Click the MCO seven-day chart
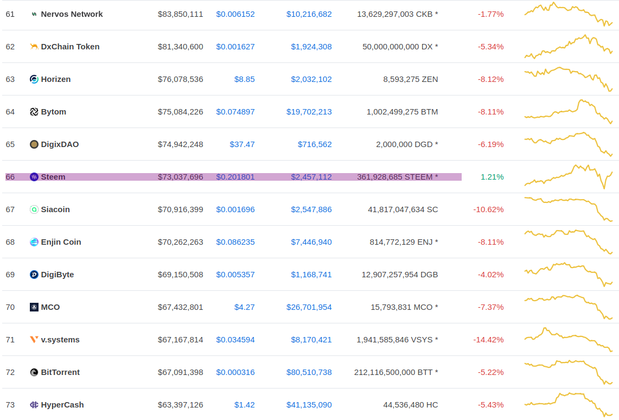The width and height of the screenshot is (619, 420). click(x=567, y=307)
